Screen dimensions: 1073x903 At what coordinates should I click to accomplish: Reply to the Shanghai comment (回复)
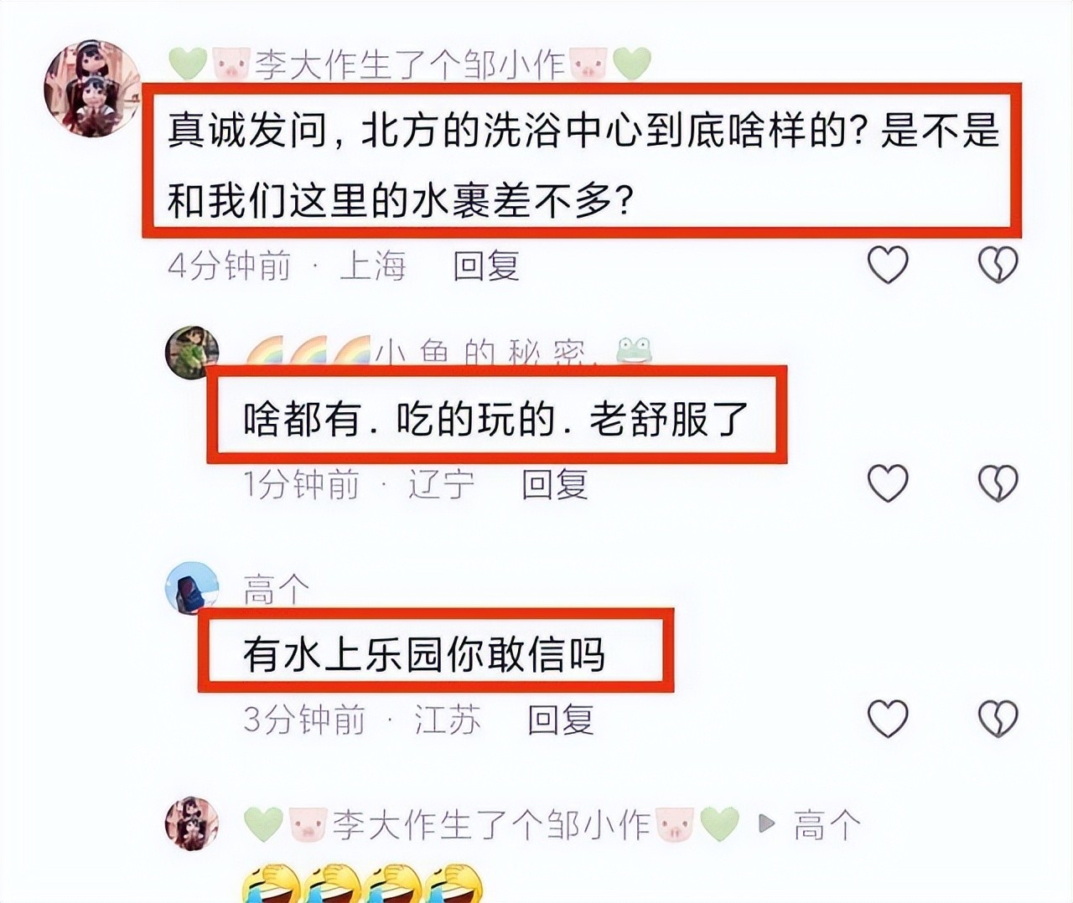(486, 266)
